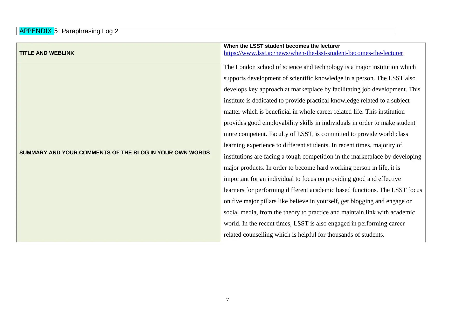Click the line 'develops key approach at marketplace'

point(322,90)
